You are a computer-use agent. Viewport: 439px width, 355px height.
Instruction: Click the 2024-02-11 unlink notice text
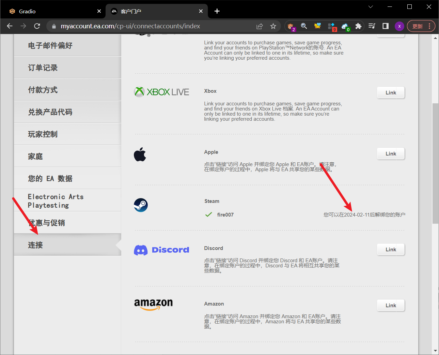[364, 215]
